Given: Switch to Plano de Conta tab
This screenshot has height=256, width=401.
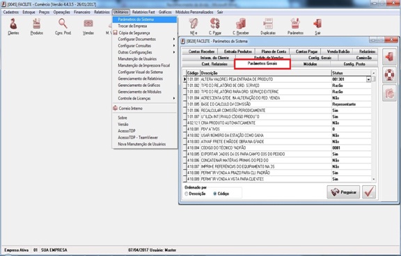Looking at the screenshot, I should [274, 51].
